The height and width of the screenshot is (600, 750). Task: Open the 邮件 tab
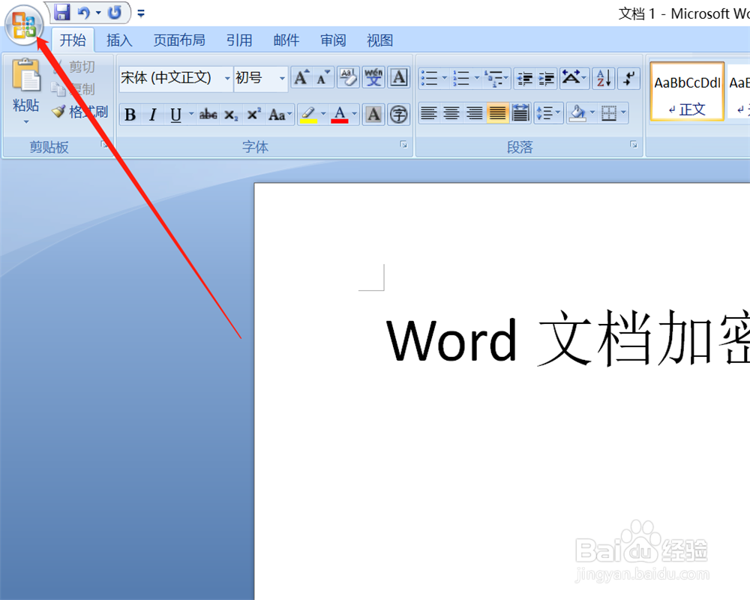tap(286, 40)
